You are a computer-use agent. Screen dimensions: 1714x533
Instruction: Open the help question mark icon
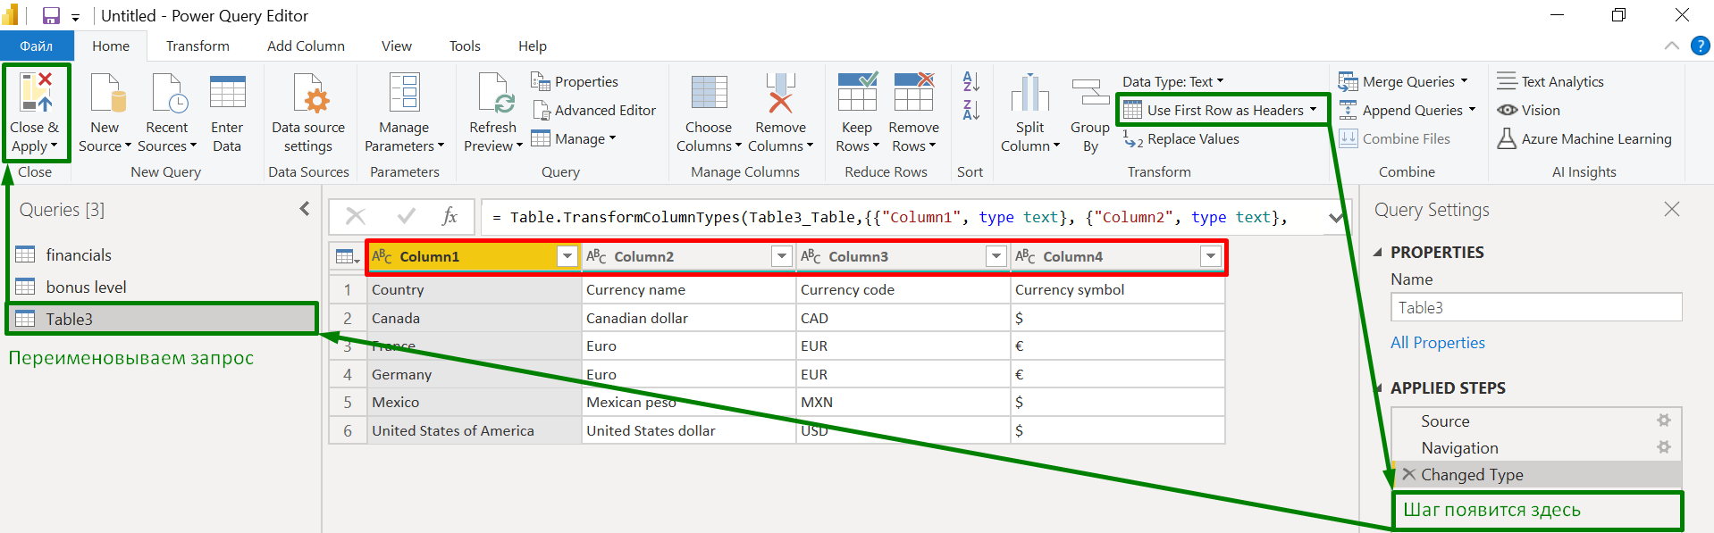pos(1700,46)
